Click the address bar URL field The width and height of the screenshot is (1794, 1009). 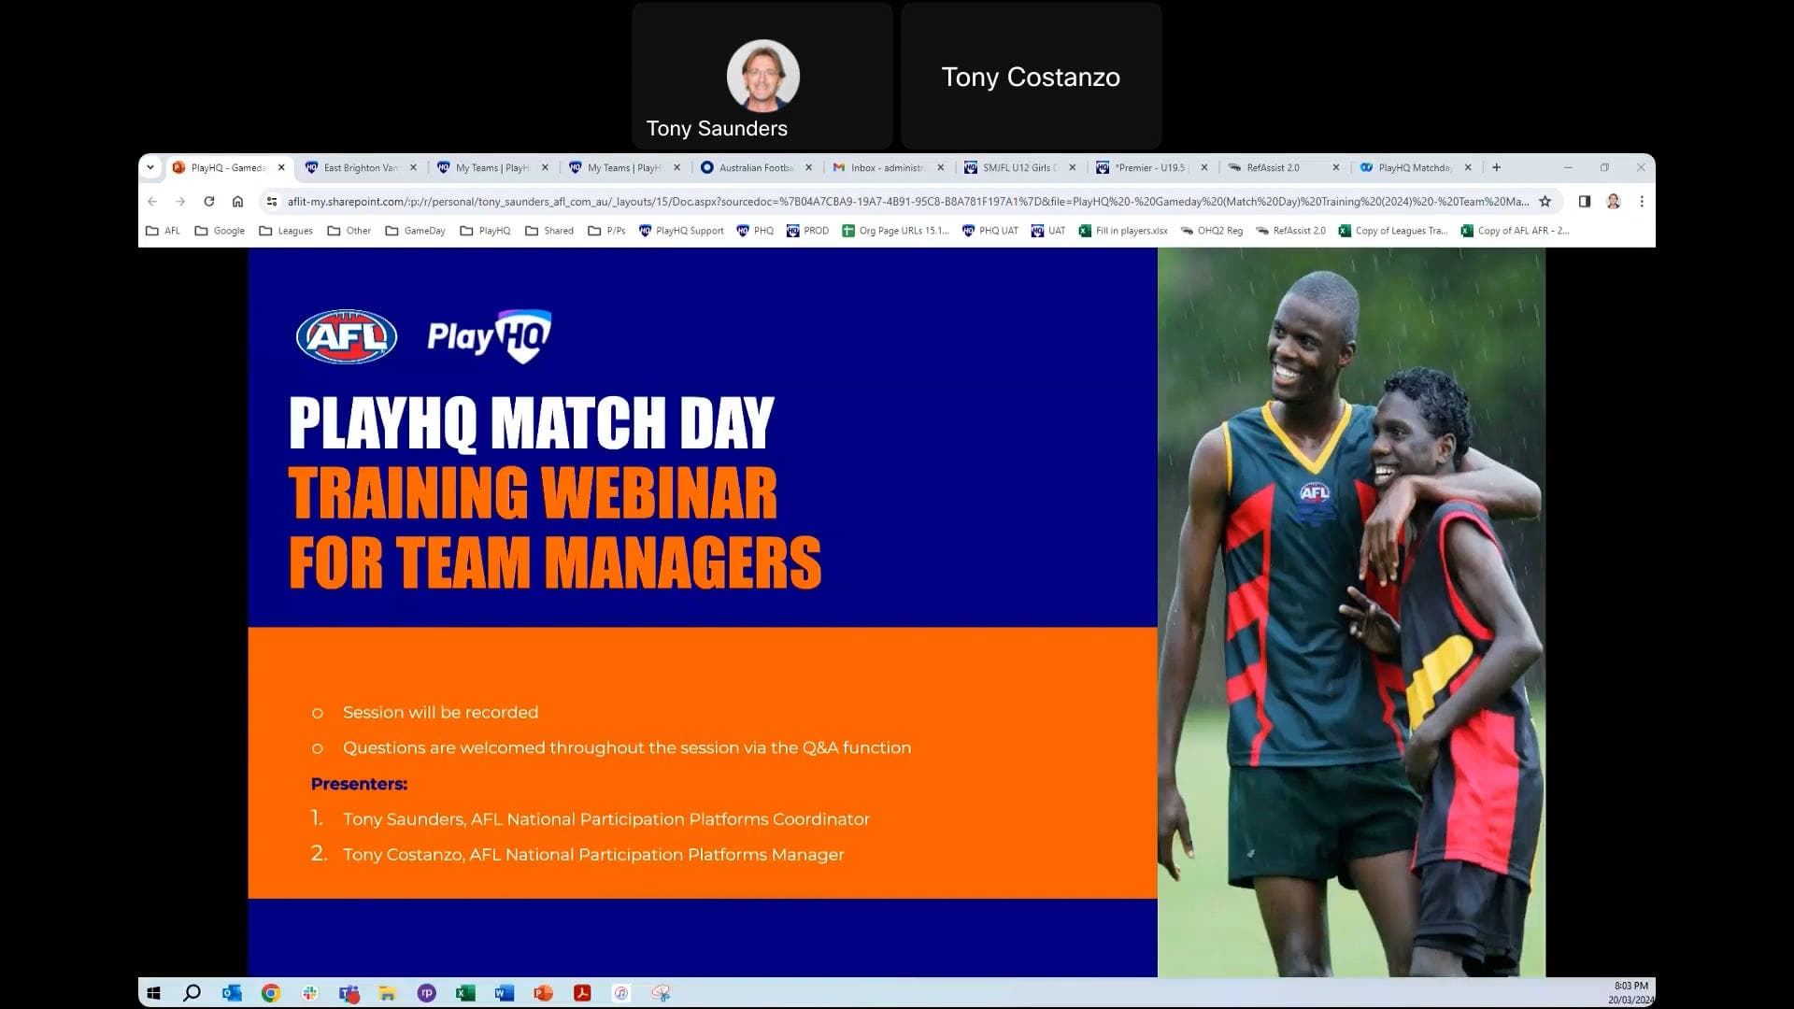coord(906,201)
